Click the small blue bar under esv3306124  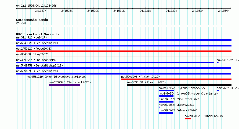[218, 91]
